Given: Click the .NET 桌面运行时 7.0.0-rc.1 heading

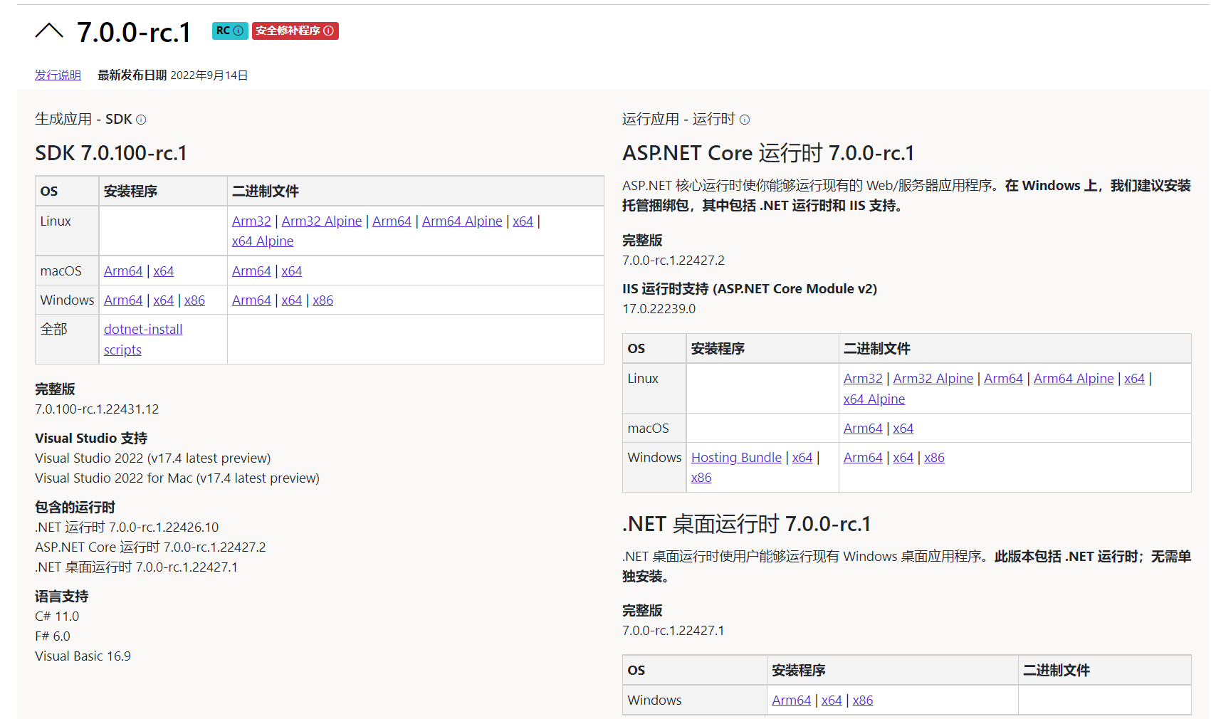Looking at the screenshot, I should 747,524.
